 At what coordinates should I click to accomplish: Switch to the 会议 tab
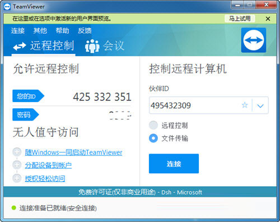(105, 46)
